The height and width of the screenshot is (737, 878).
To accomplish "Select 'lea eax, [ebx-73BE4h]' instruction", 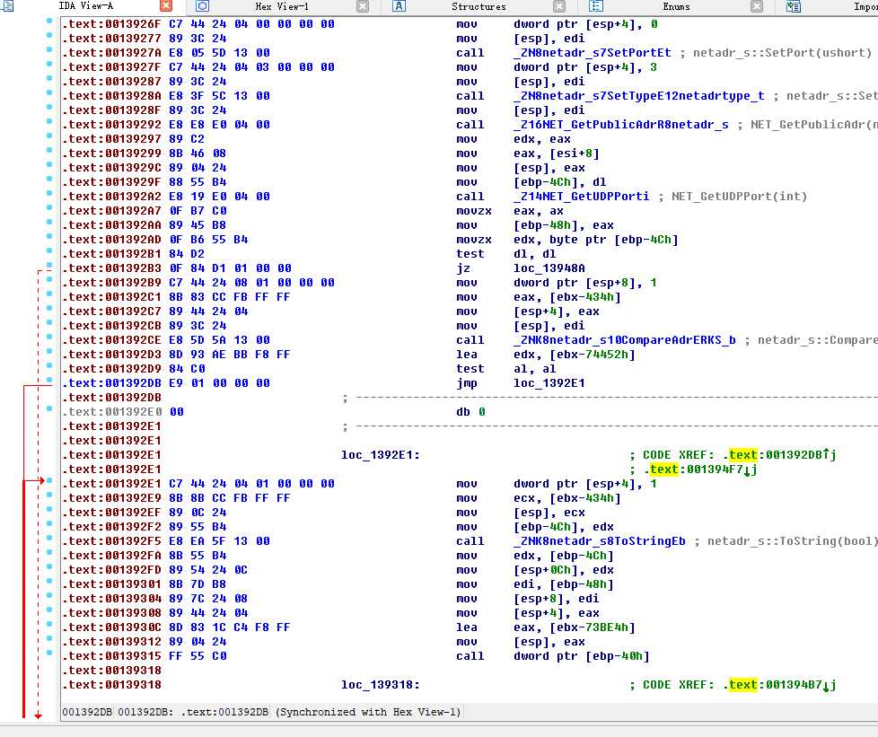I will coord(546,627).
